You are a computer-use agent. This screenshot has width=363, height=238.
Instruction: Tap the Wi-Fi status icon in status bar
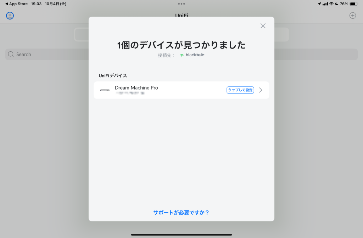click(x=331, y=4)
